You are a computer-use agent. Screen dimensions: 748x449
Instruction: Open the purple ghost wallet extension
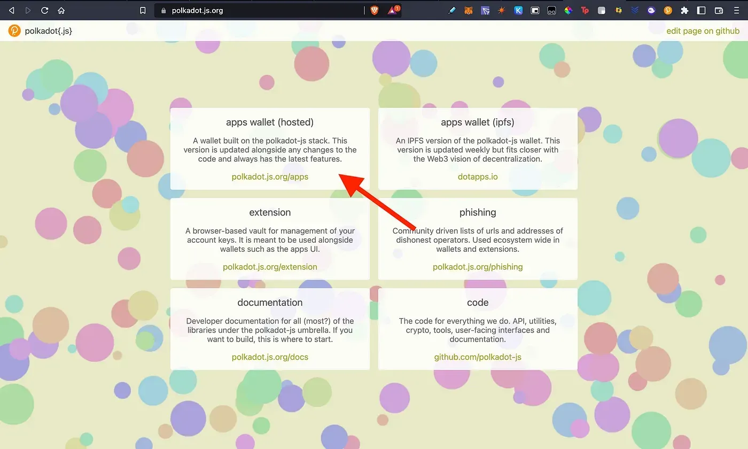tap(651, 10)
